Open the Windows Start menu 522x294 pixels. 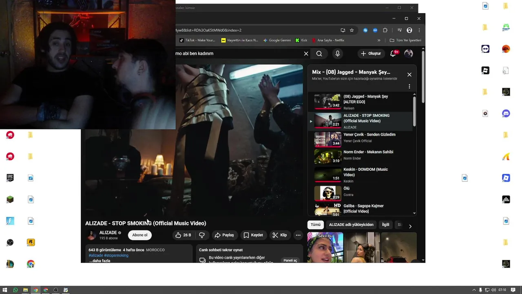click(5, 290)
